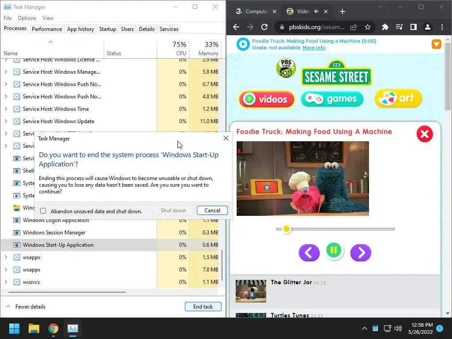This screenshot has height=339, width=452.
Task: Switch to the Performance tab
Action: tap(47, 29)
